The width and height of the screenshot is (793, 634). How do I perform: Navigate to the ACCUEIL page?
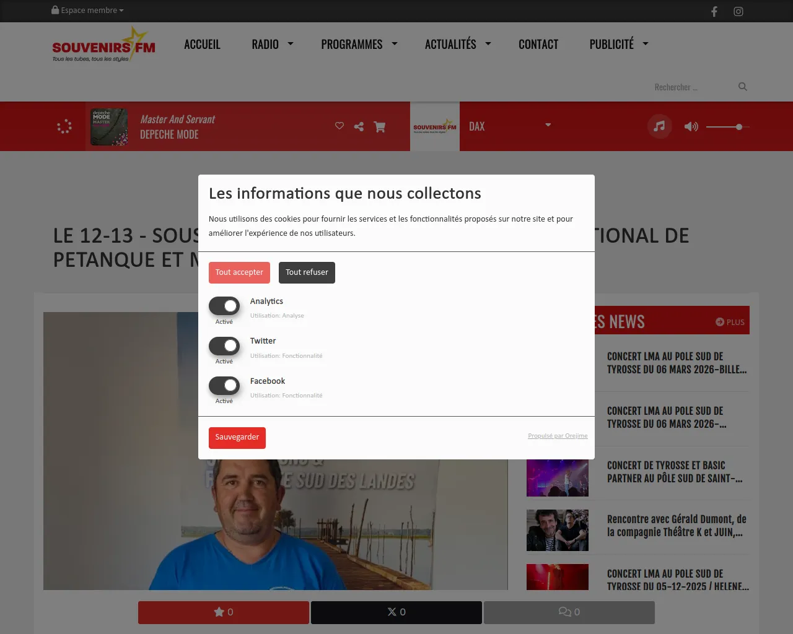click(202, 44)
